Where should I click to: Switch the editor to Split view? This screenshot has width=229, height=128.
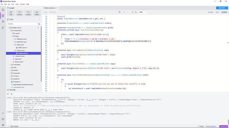(x=217, y=12)
